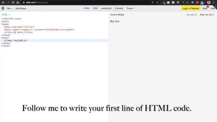Viewport: 217px width, 122px height.
Task: Click the Run with JS button
Action: [191, 15]
